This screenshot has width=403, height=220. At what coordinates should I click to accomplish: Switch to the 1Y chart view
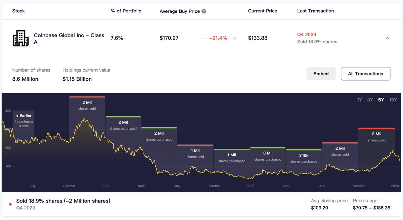coord(359,99)
